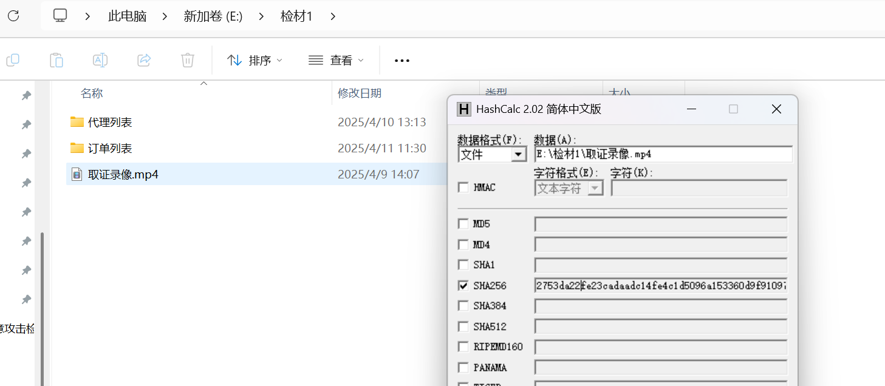This screenshot has width=885, height=386.
Task: Open the 数据格式 文件 dropdown
Action: tap(518, 155)
